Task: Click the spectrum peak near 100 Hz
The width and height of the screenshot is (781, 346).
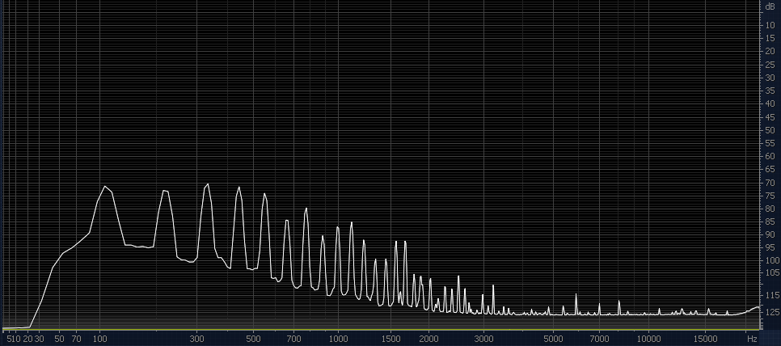Action: tap(104, 187)
